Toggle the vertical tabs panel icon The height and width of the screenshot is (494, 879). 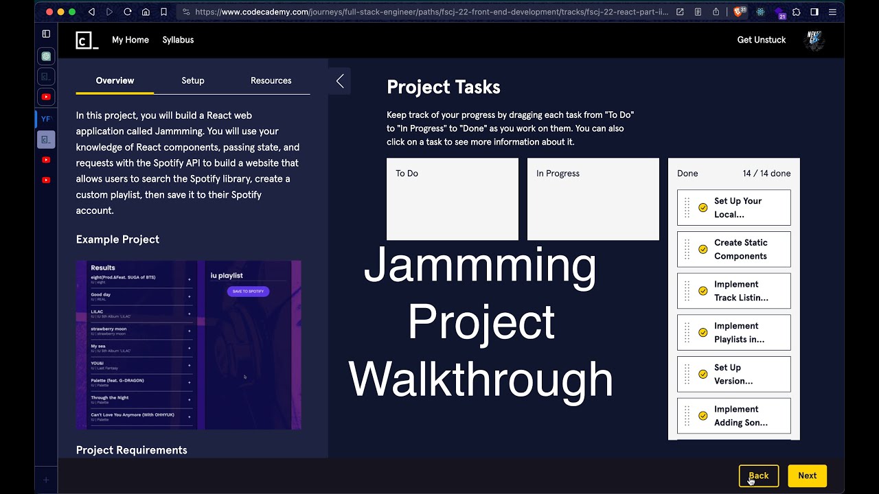[46, 34]
